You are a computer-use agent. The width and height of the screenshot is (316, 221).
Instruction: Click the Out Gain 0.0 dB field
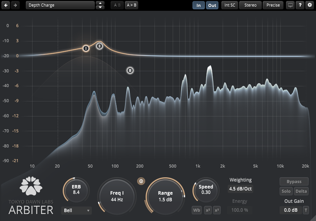click(291, 210)
